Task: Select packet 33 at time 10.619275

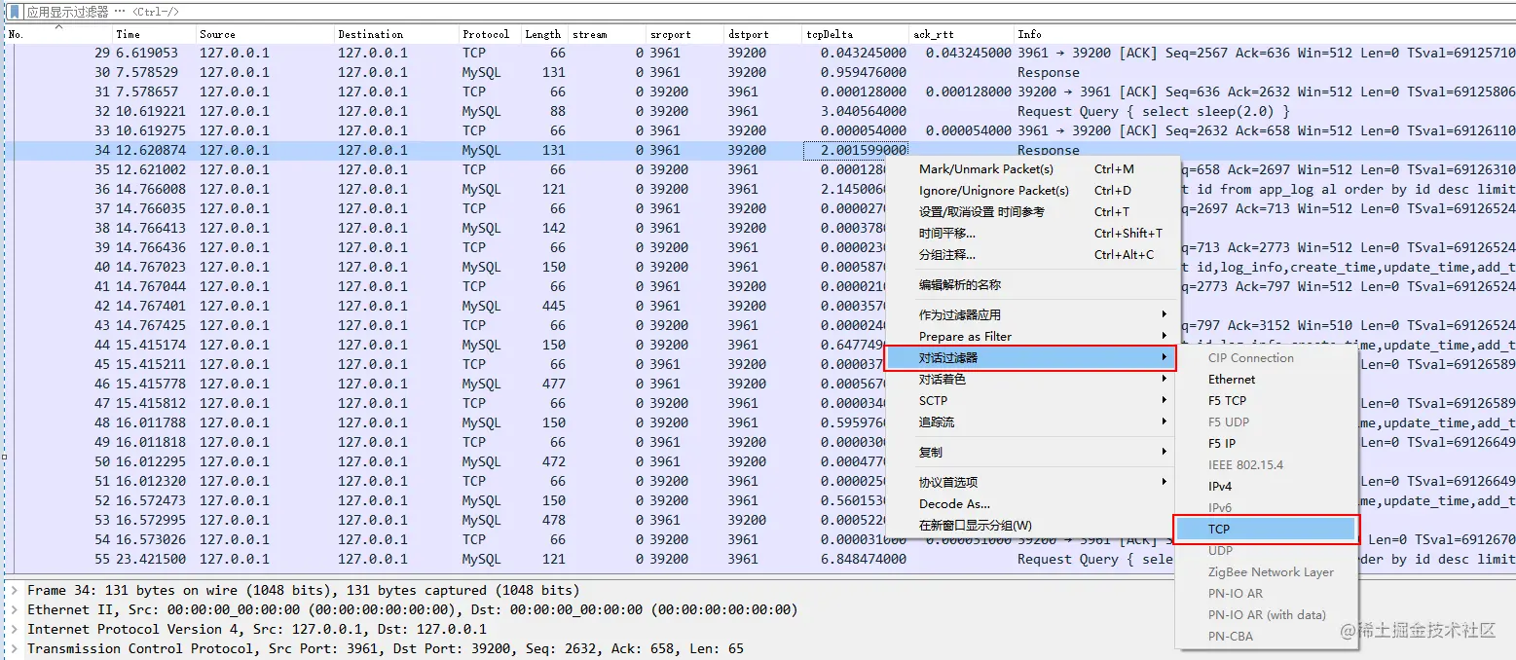Action: (x=760, y=130)
